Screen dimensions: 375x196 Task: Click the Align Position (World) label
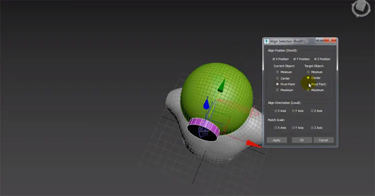point(282,50)
